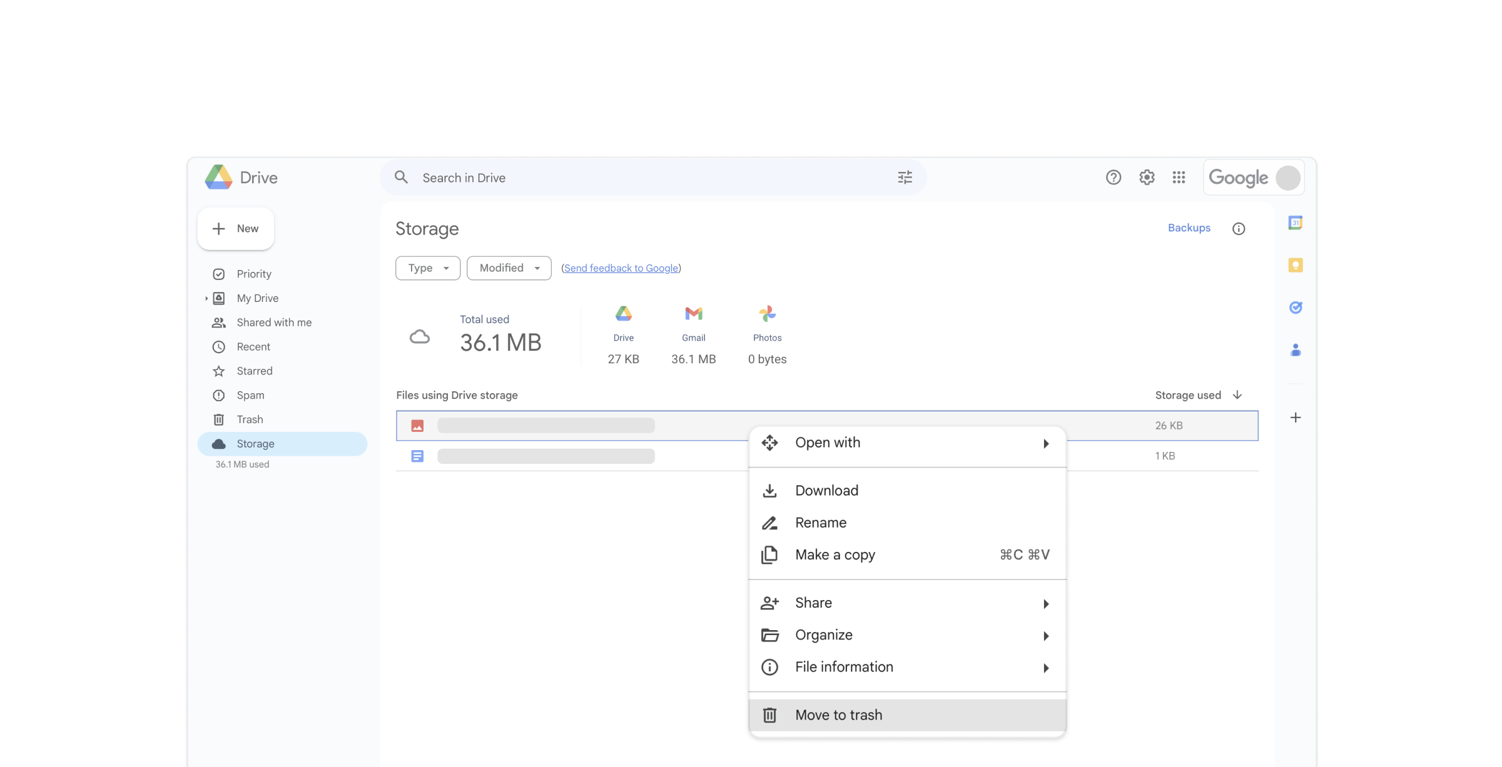Open the Backups link

[1189, 228]
